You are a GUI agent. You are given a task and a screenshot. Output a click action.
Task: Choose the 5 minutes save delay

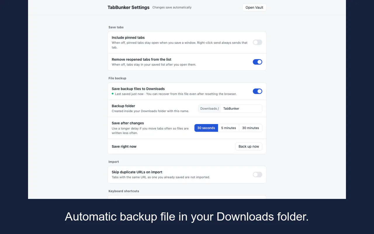coord(228,128)
